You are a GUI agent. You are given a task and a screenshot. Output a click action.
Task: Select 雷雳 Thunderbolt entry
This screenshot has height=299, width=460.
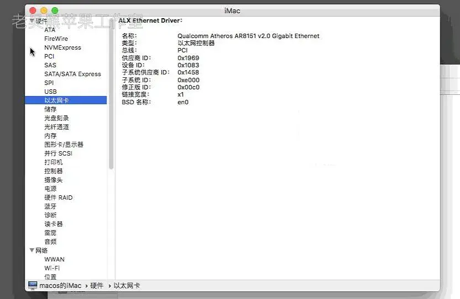pos(50,233)
